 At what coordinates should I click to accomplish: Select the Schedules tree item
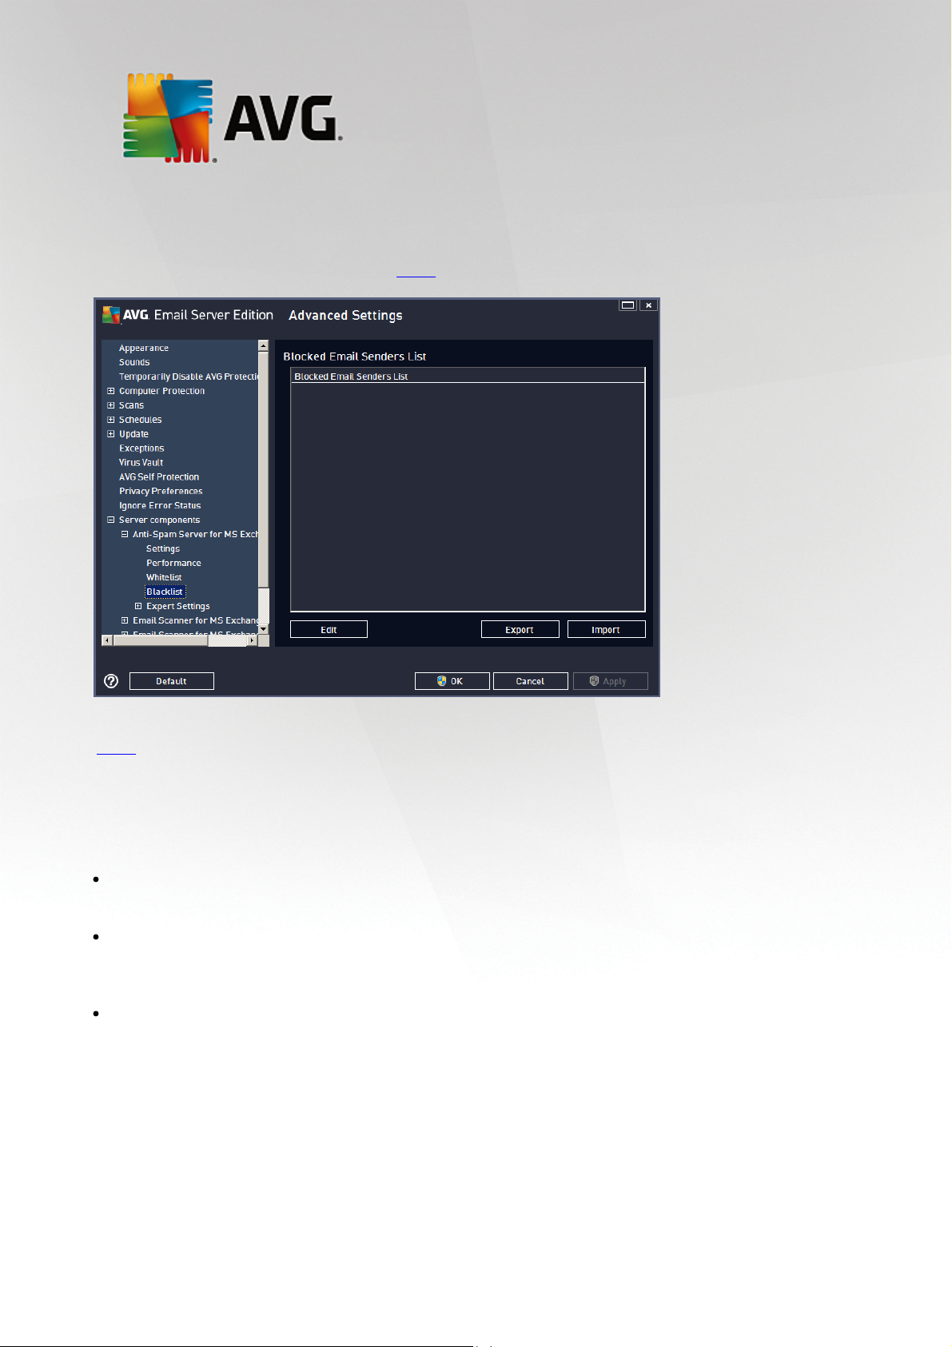click(x=140, y=420)
